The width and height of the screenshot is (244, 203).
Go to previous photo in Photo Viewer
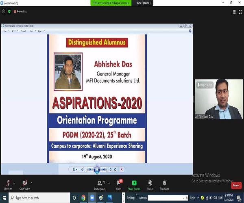pos(90,169)
